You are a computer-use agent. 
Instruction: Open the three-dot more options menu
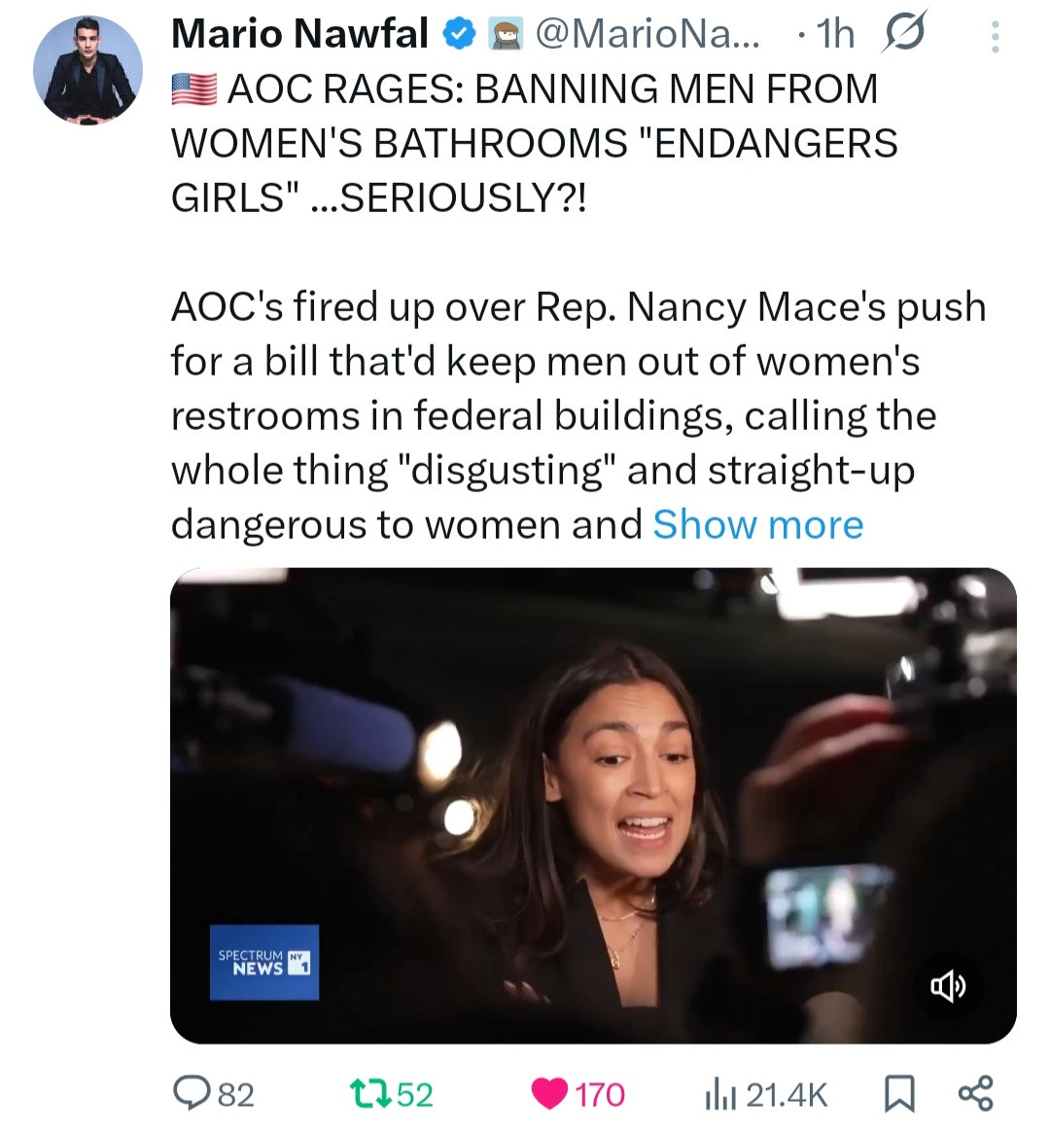pyautogui.click(x=994, y=37)
